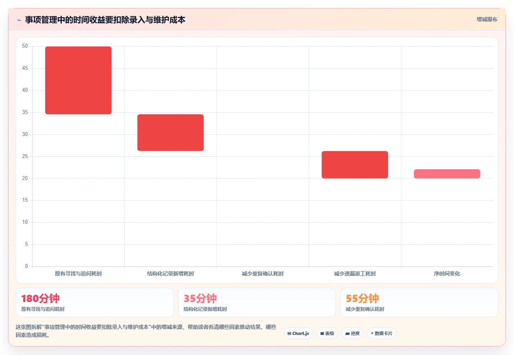Click y-axis tick value 15
The height and width of the screenshot is (355, 514).
tap(25, 200)
